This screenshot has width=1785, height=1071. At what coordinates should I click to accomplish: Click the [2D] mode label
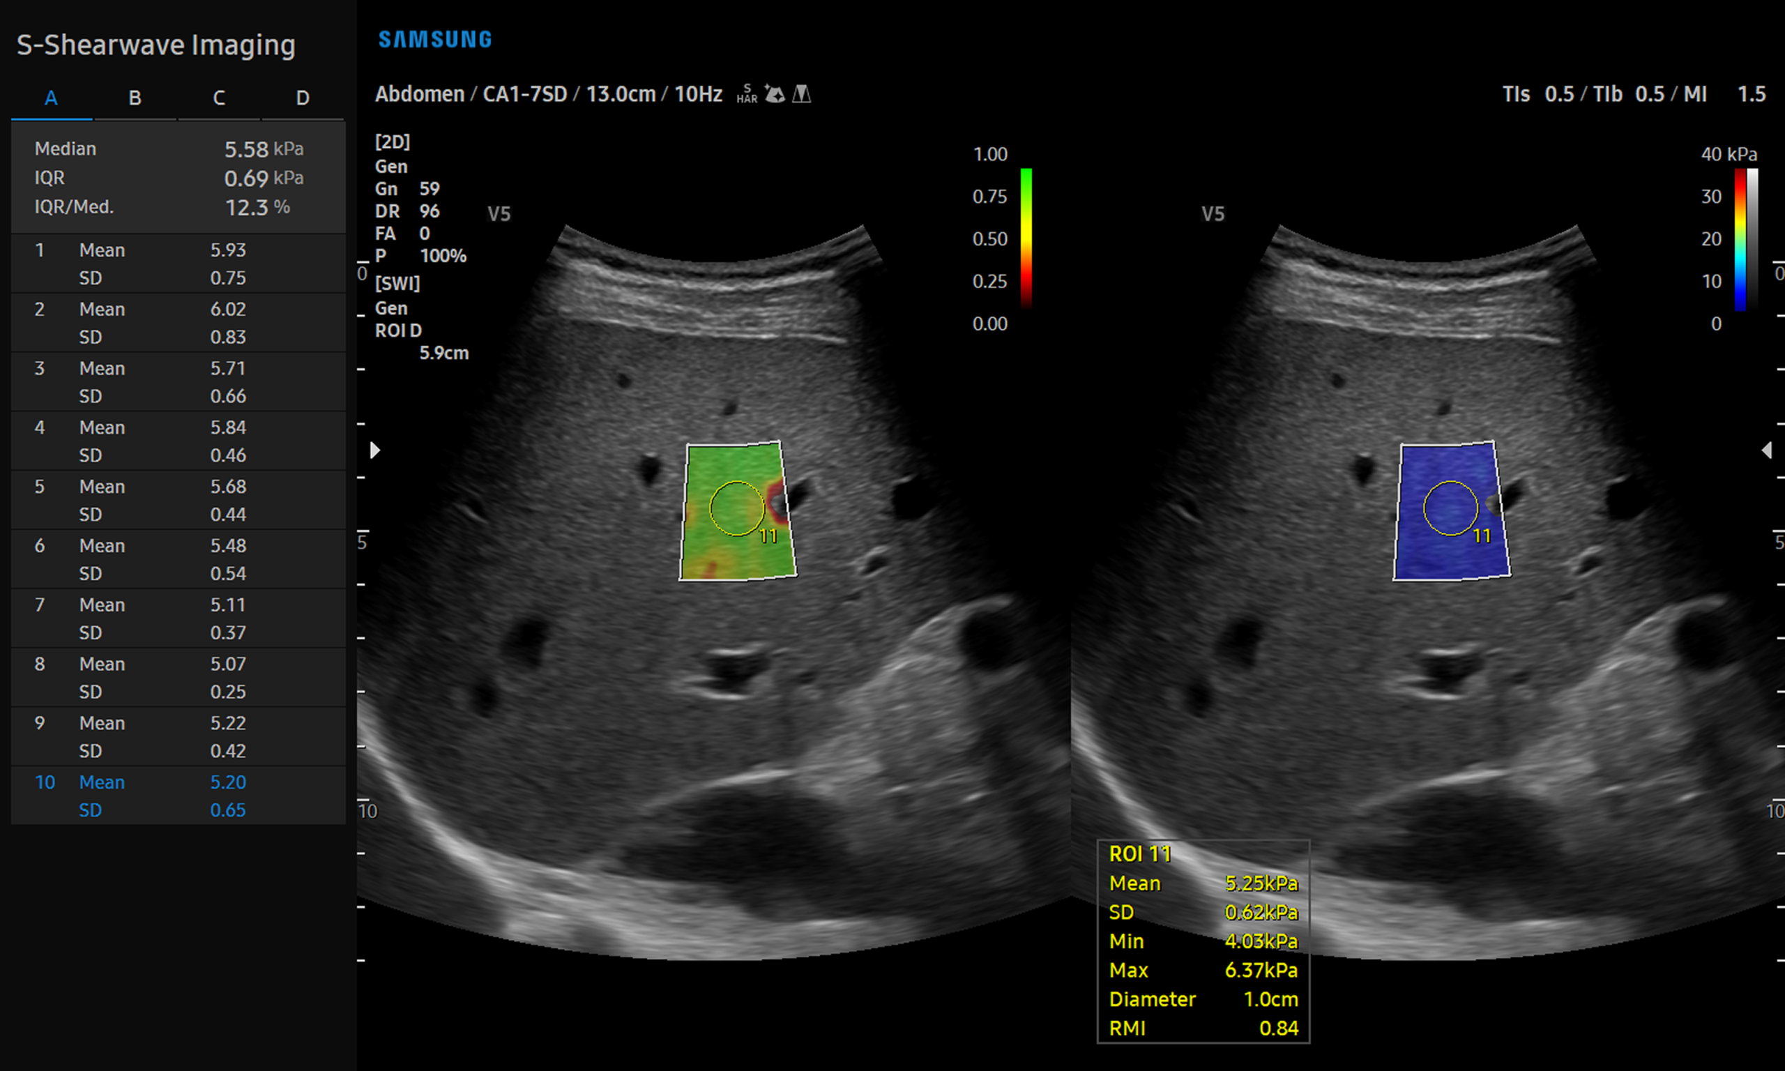(x=393, y=142)
